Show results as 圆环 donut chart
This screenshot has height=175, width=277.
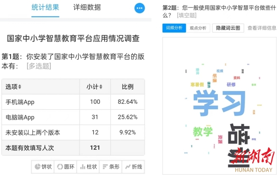(66, 167)
